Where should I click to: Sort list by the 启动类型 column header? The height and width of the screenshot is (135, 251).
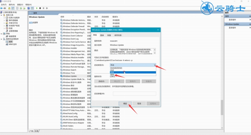click(105, 17)
